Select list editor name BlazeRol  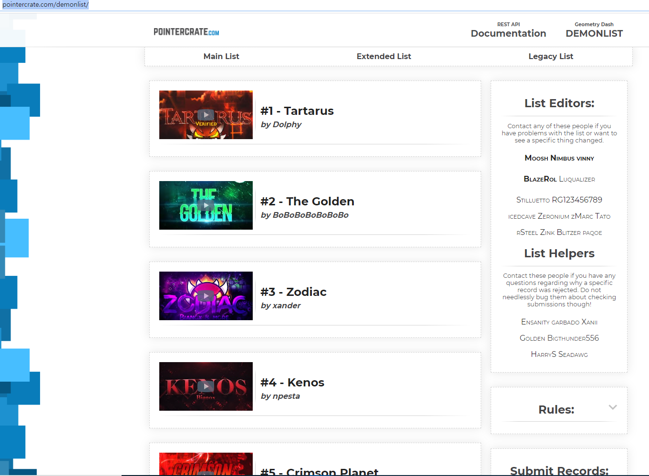pyautogui.click(x=540, y=179)
